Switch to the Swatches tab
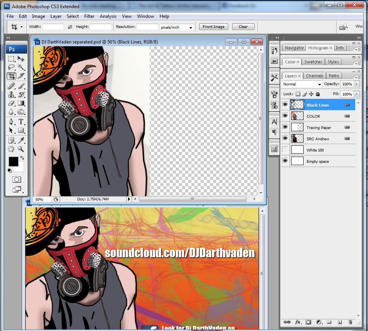This screenshot has width=368, height=331. click(x=313, y=61)
